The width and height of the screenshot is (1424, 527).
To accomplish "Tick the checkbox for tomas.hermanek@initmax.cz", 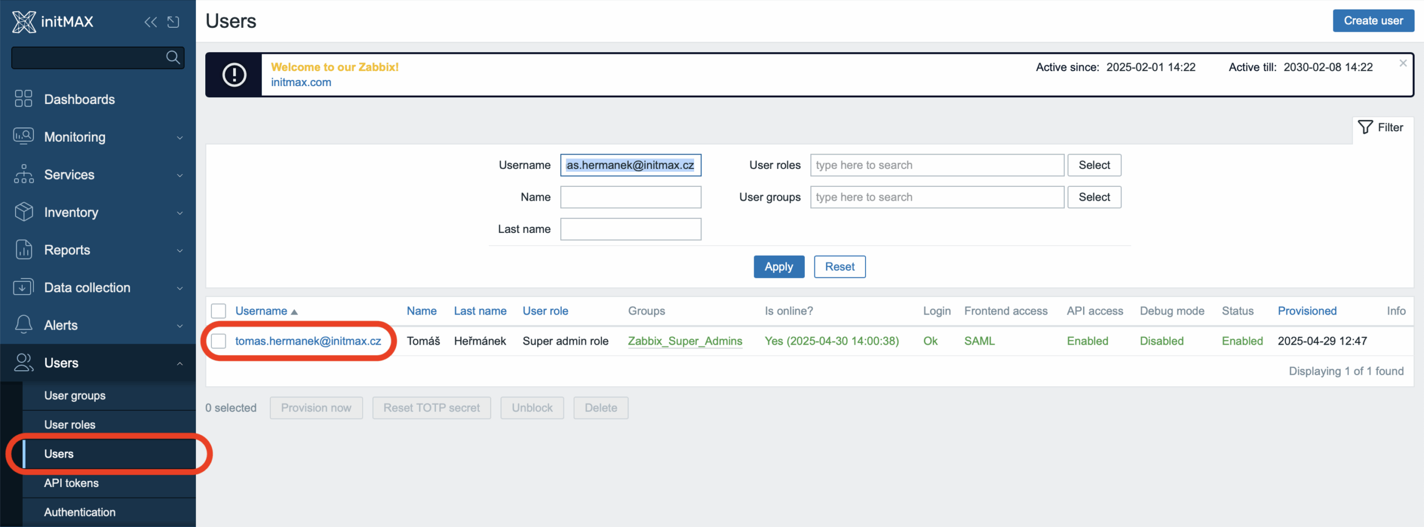I will click(219, 341).
